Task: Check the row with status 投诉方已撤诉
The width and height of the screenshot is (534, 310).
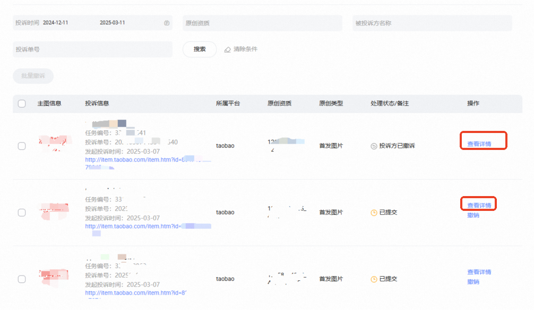Action: click(22, 146)
